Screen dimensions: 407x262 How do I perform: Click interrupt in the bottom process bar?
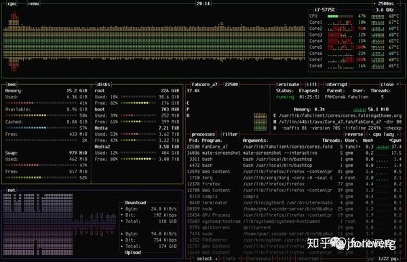click(x=308, y=259)
